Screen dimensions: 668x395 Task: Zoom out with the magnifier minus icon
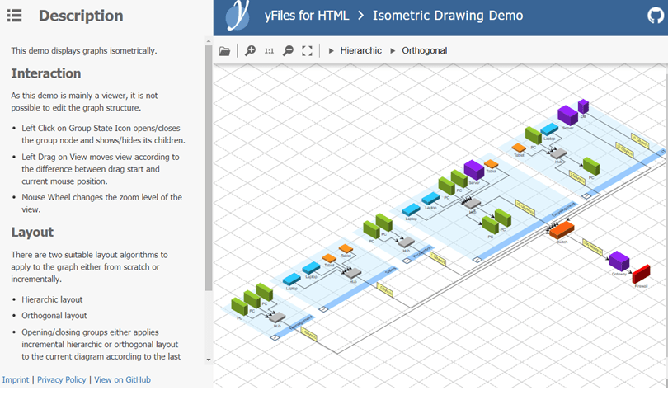pyautogui.click(x=288, y=50)
